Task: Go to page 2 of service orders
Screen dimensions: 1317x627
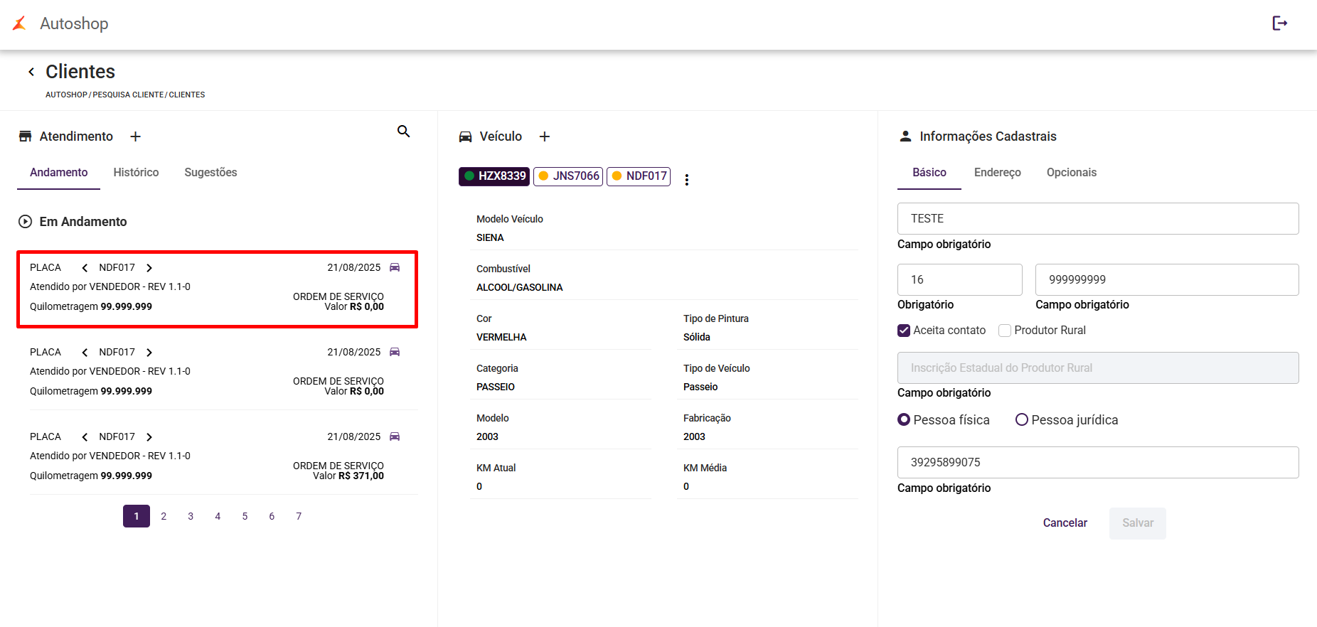Action: (x=164, y=516)
